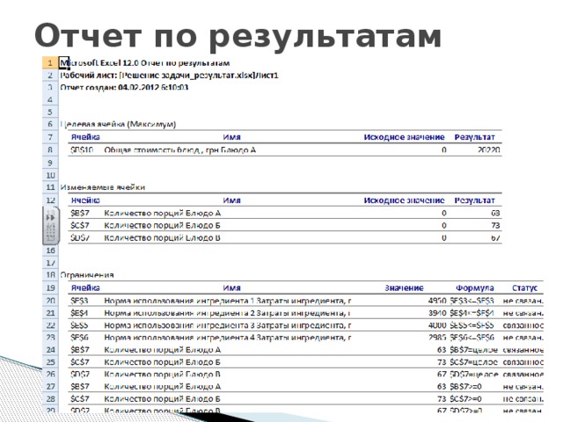Select the cell starting with 'Рабочий лист:'
Image resolution: width=563 pixels, height=422 pixels.
[x=169, y=76]
